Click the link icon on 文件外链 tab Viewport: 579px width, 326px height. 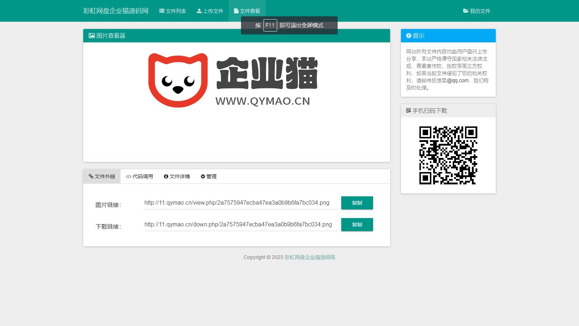coord(91,176)
